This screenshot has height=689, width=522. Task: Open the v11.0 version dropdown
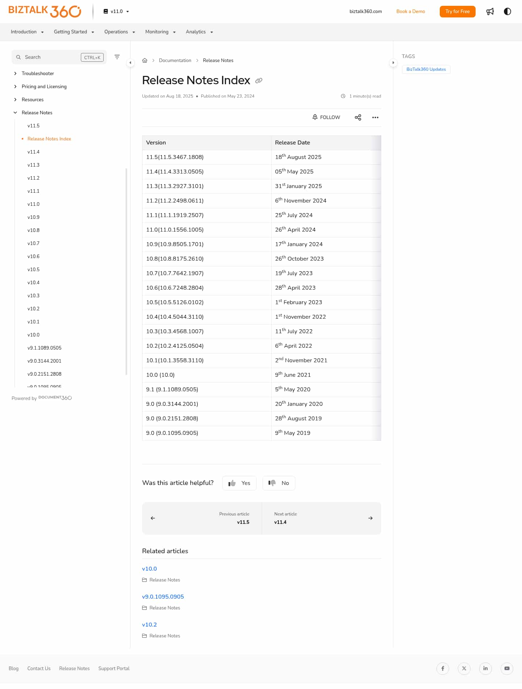116,12
